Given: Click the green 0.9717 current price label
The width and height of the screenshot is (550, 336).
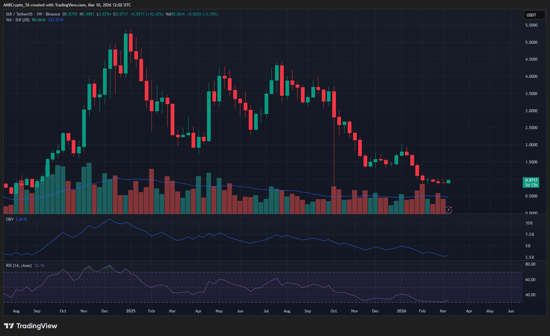Looking at the screenshot, I should coord(531,180).
